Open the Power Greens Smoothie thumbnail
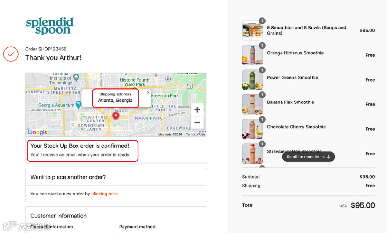 click(x=252, y=80)
